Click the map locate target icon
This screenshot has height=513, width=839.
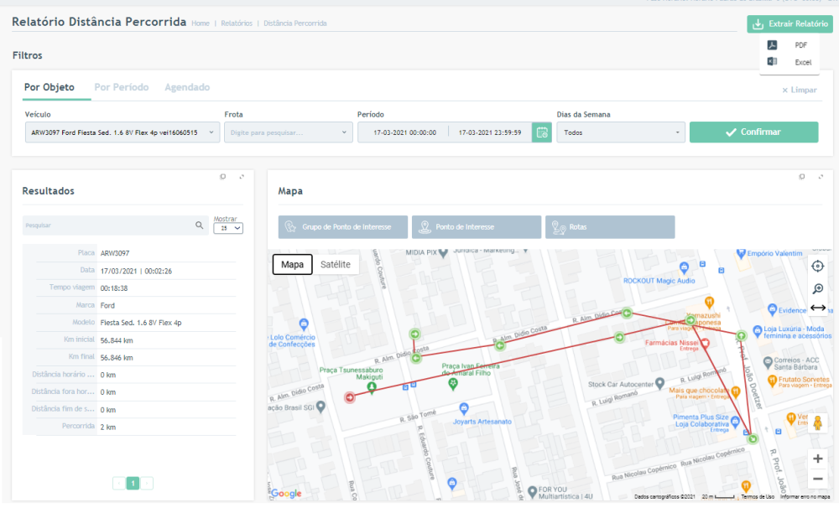tap(817, 266)
